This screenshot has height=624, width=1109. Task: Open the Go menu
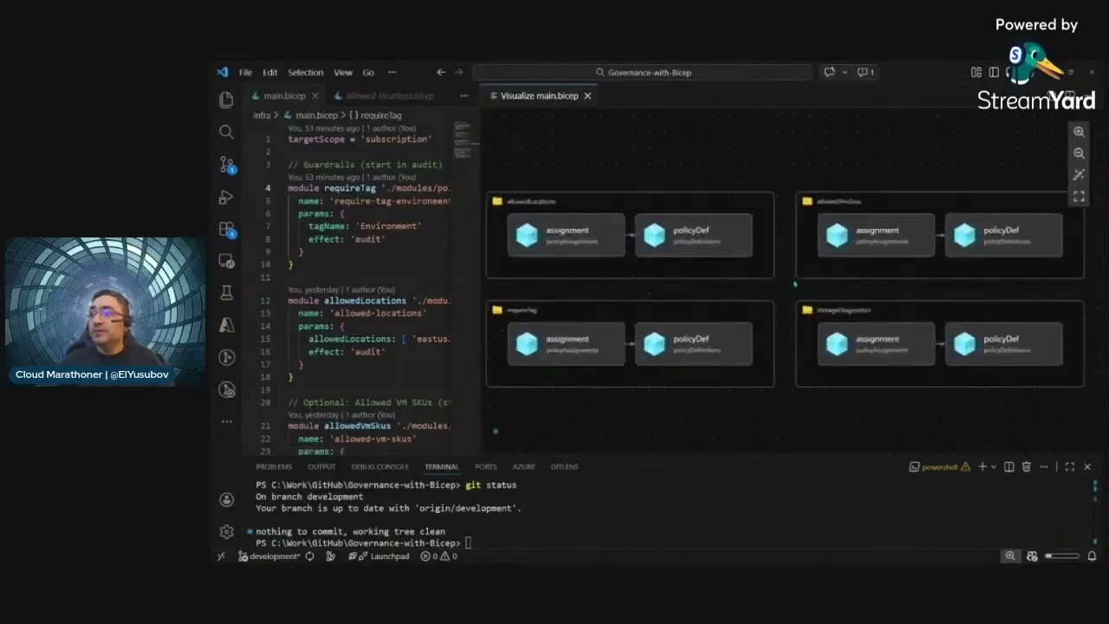coord(368,72)
